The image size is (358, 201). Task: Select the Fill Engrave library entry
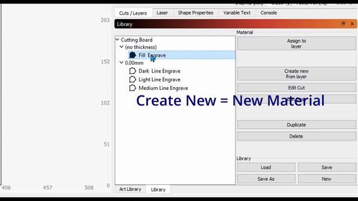pos(181,55)
